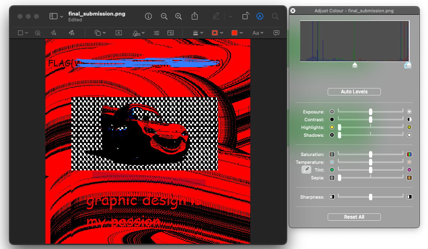Click the full-sepia icon at the Sepia slider end
Viewport: 428px width, 249px height.
[409, 178]
